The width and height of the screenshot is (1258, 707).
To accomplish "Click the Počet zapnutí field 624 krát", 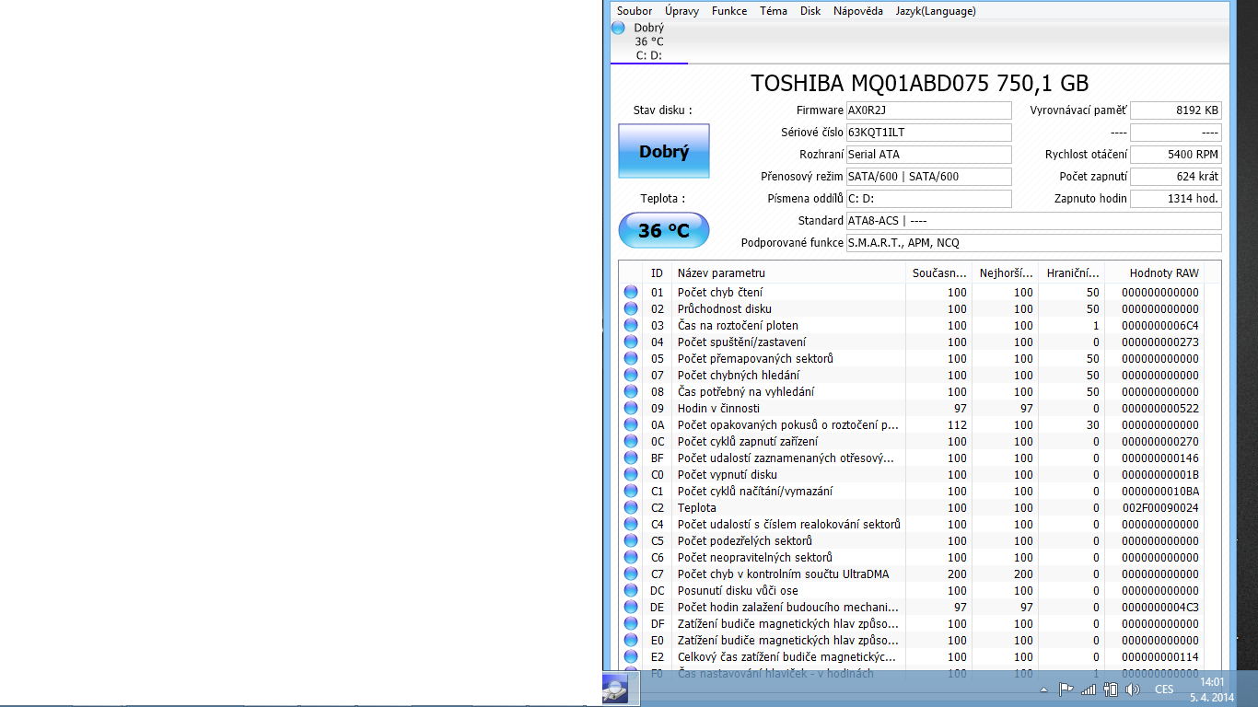I will 1175,177.
